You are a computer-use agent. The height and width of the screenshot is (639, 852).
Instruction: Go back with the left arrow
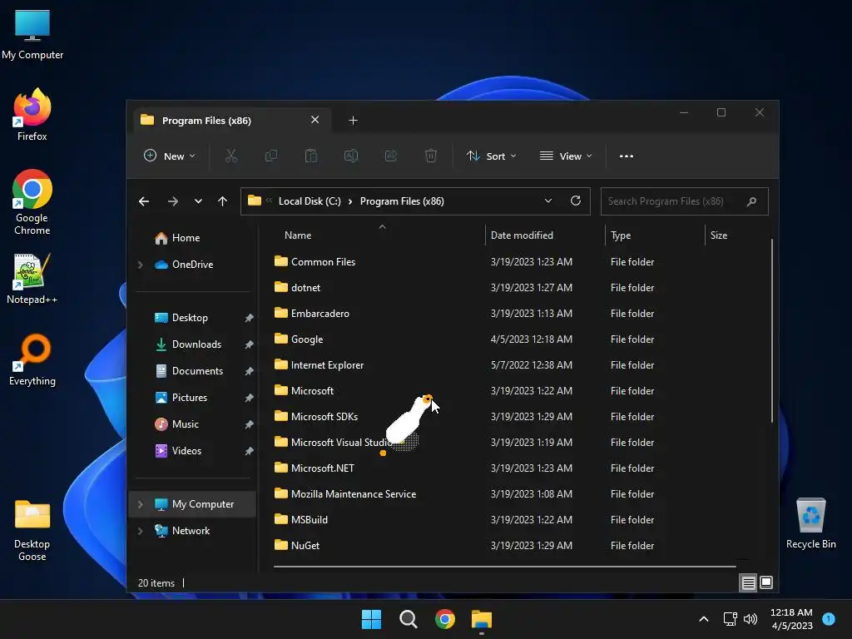(144, 201)
